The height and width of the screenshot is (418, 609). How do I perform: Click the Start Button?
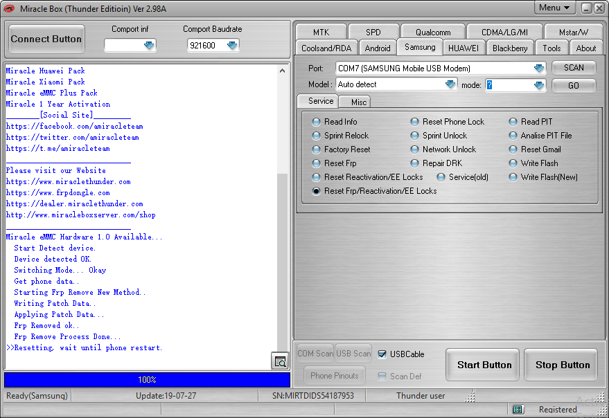coord(483,365)
